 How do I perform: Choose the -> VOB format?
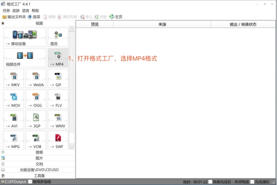click(36, 140)
